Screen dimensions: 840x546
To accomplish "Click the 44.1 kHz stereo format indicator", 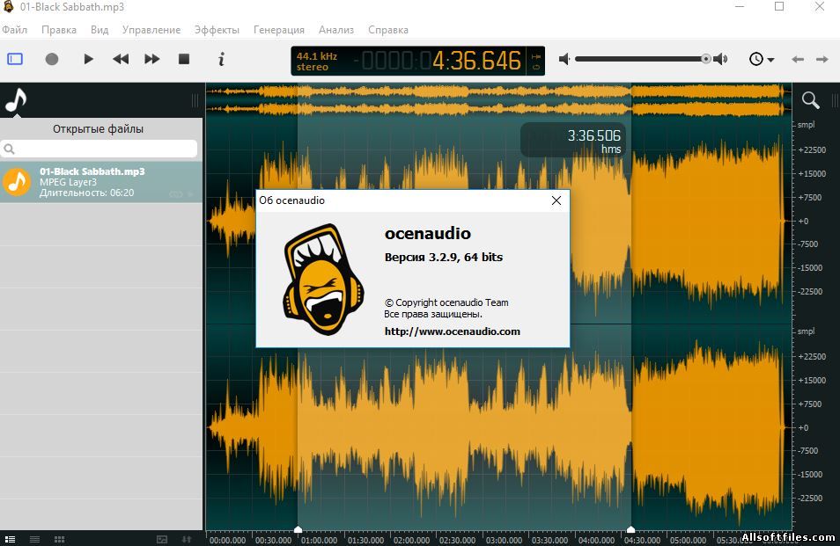I will [317, 61].
